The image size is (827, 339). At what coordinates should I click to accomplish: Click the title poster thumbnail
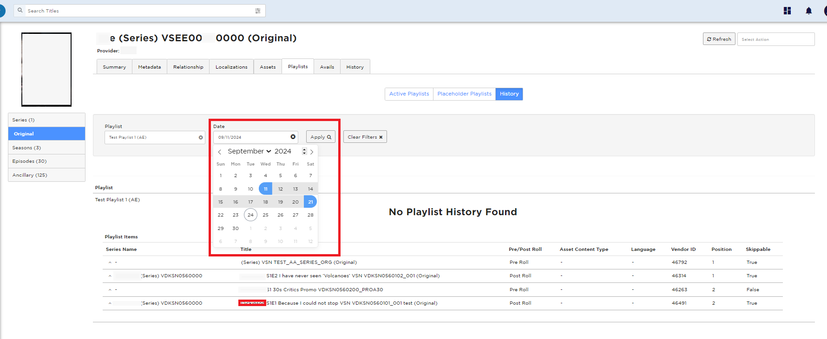click(x=46, y=70)
